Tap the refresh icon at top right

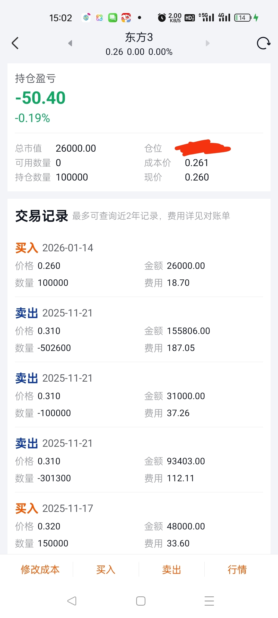pos(264,43)
